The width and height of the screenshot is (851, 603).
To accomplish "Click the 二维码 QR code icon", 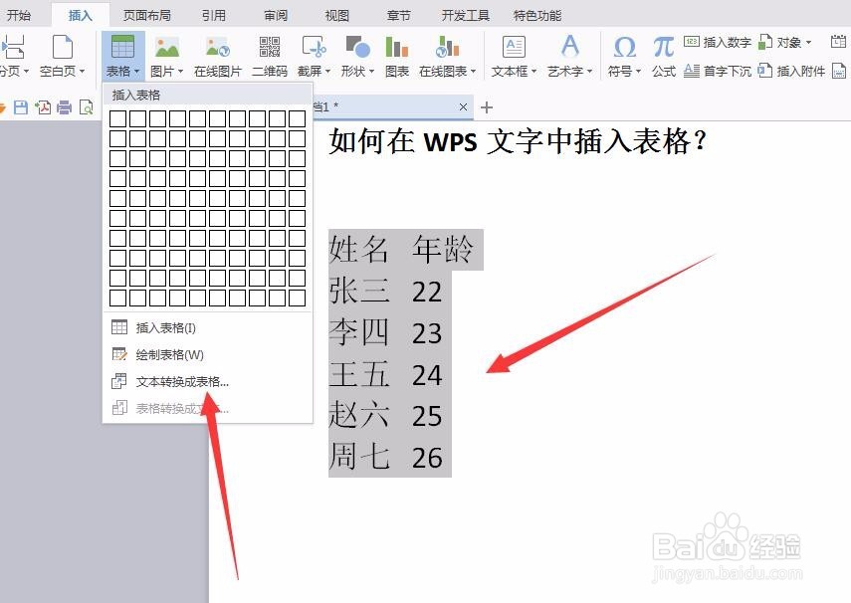I will (269, 47).
